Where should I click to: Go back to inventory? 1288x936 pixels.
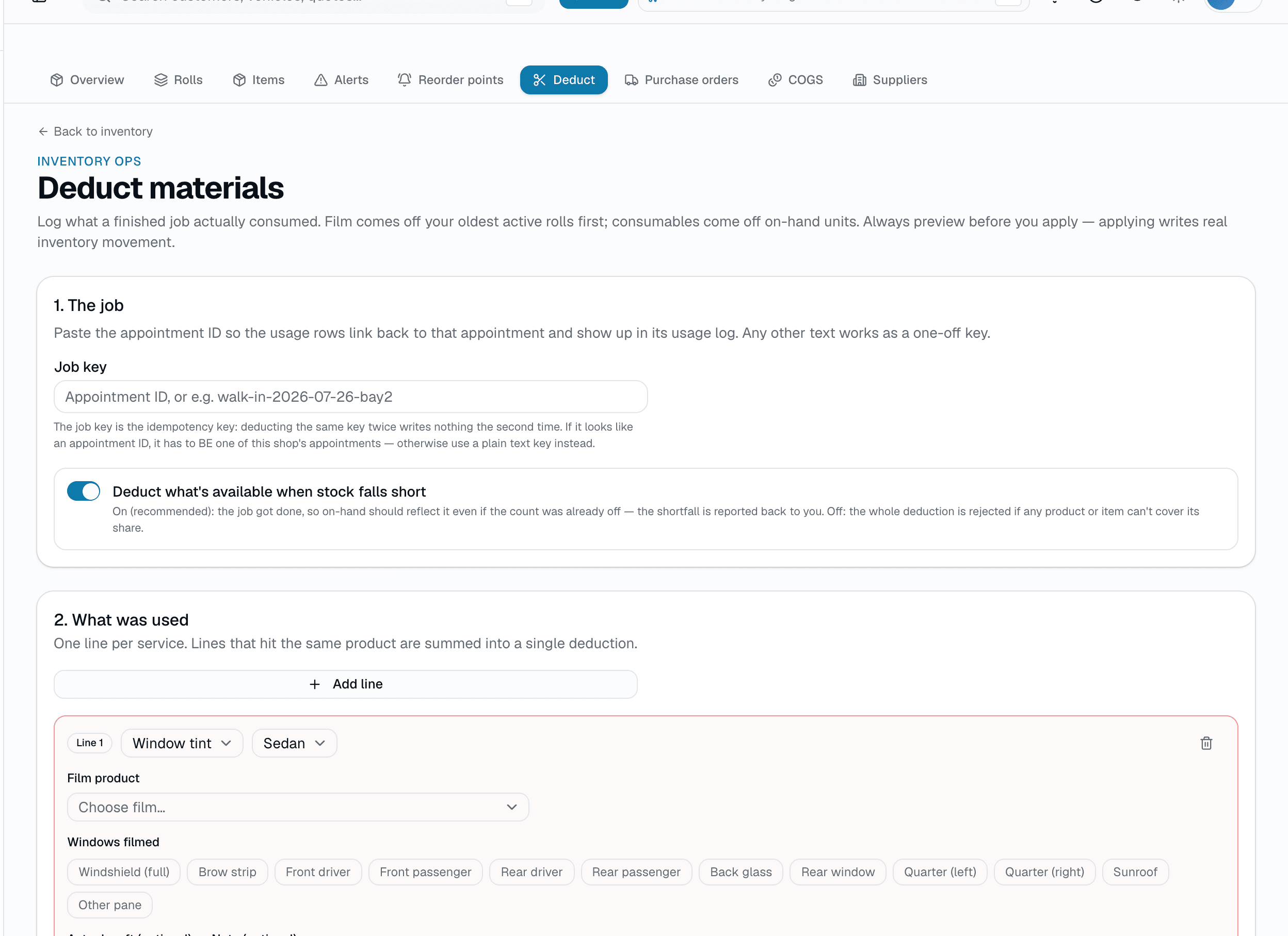(x=95, y=132)
